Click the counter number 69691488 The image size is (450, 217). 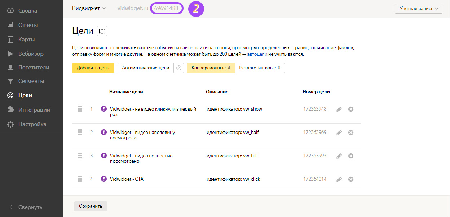[x=166, y=8]
